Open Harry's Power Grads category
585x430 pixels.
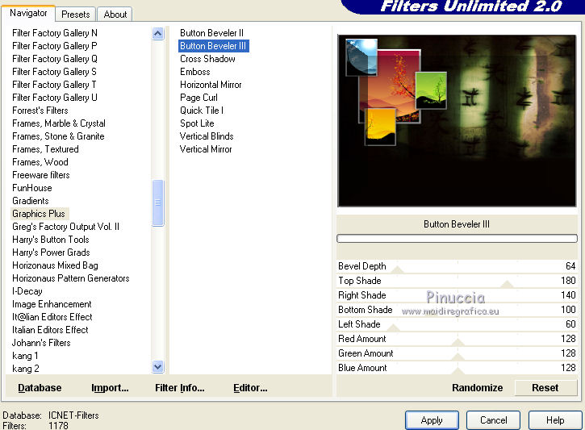pyautogui.click(x=51, y=253)
